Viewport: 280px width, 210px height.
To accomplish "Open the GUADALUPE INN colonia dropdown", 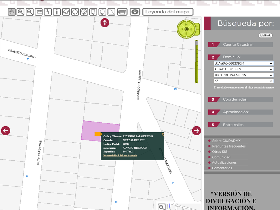I will 243,69.
